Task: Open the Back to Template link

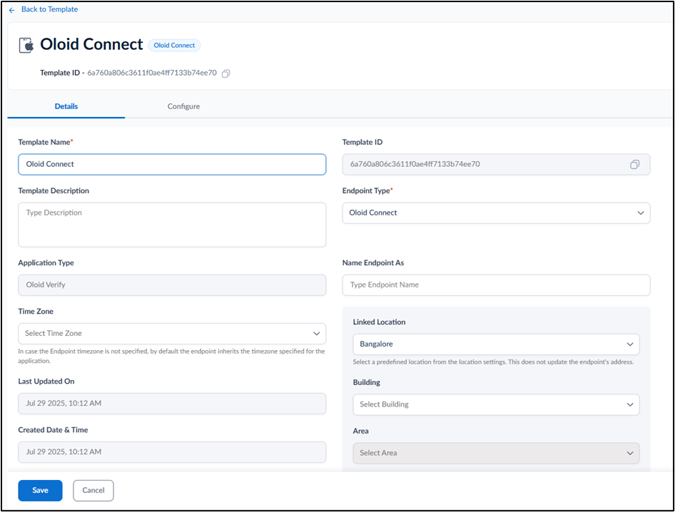Action: pos(49,9)
